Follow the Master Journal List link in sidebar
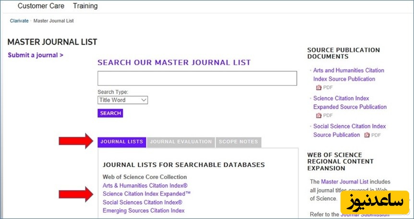 344,182
